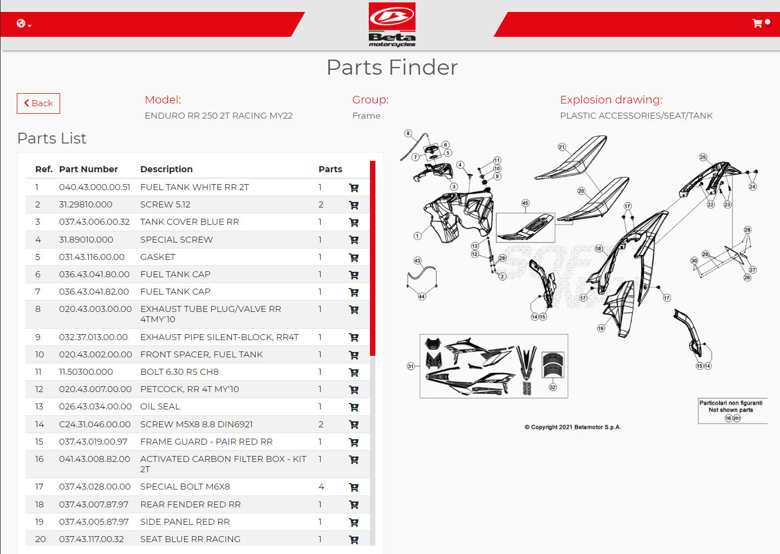Add FRAME GUARD - PAIR RED RR to cart
This screenshot has height=554, width=780.
click(x=354, y=442)
